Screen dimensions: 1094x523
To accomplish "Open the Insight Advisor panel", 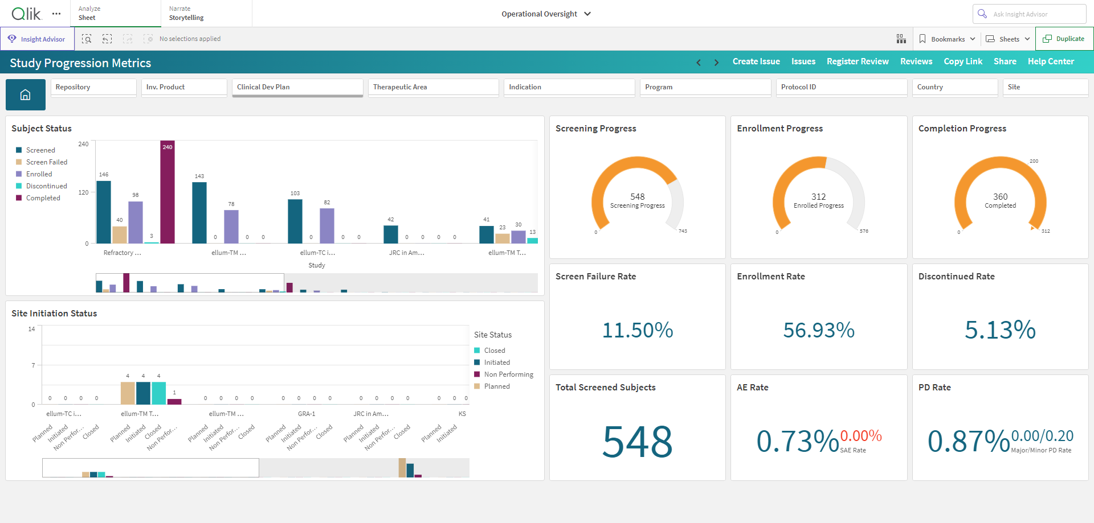I will [37, 39].
